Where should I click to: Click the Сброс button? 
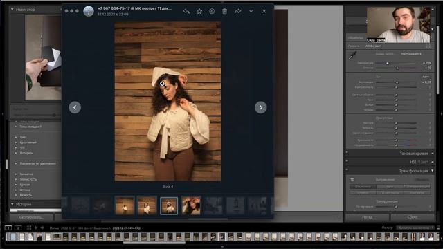413,216
